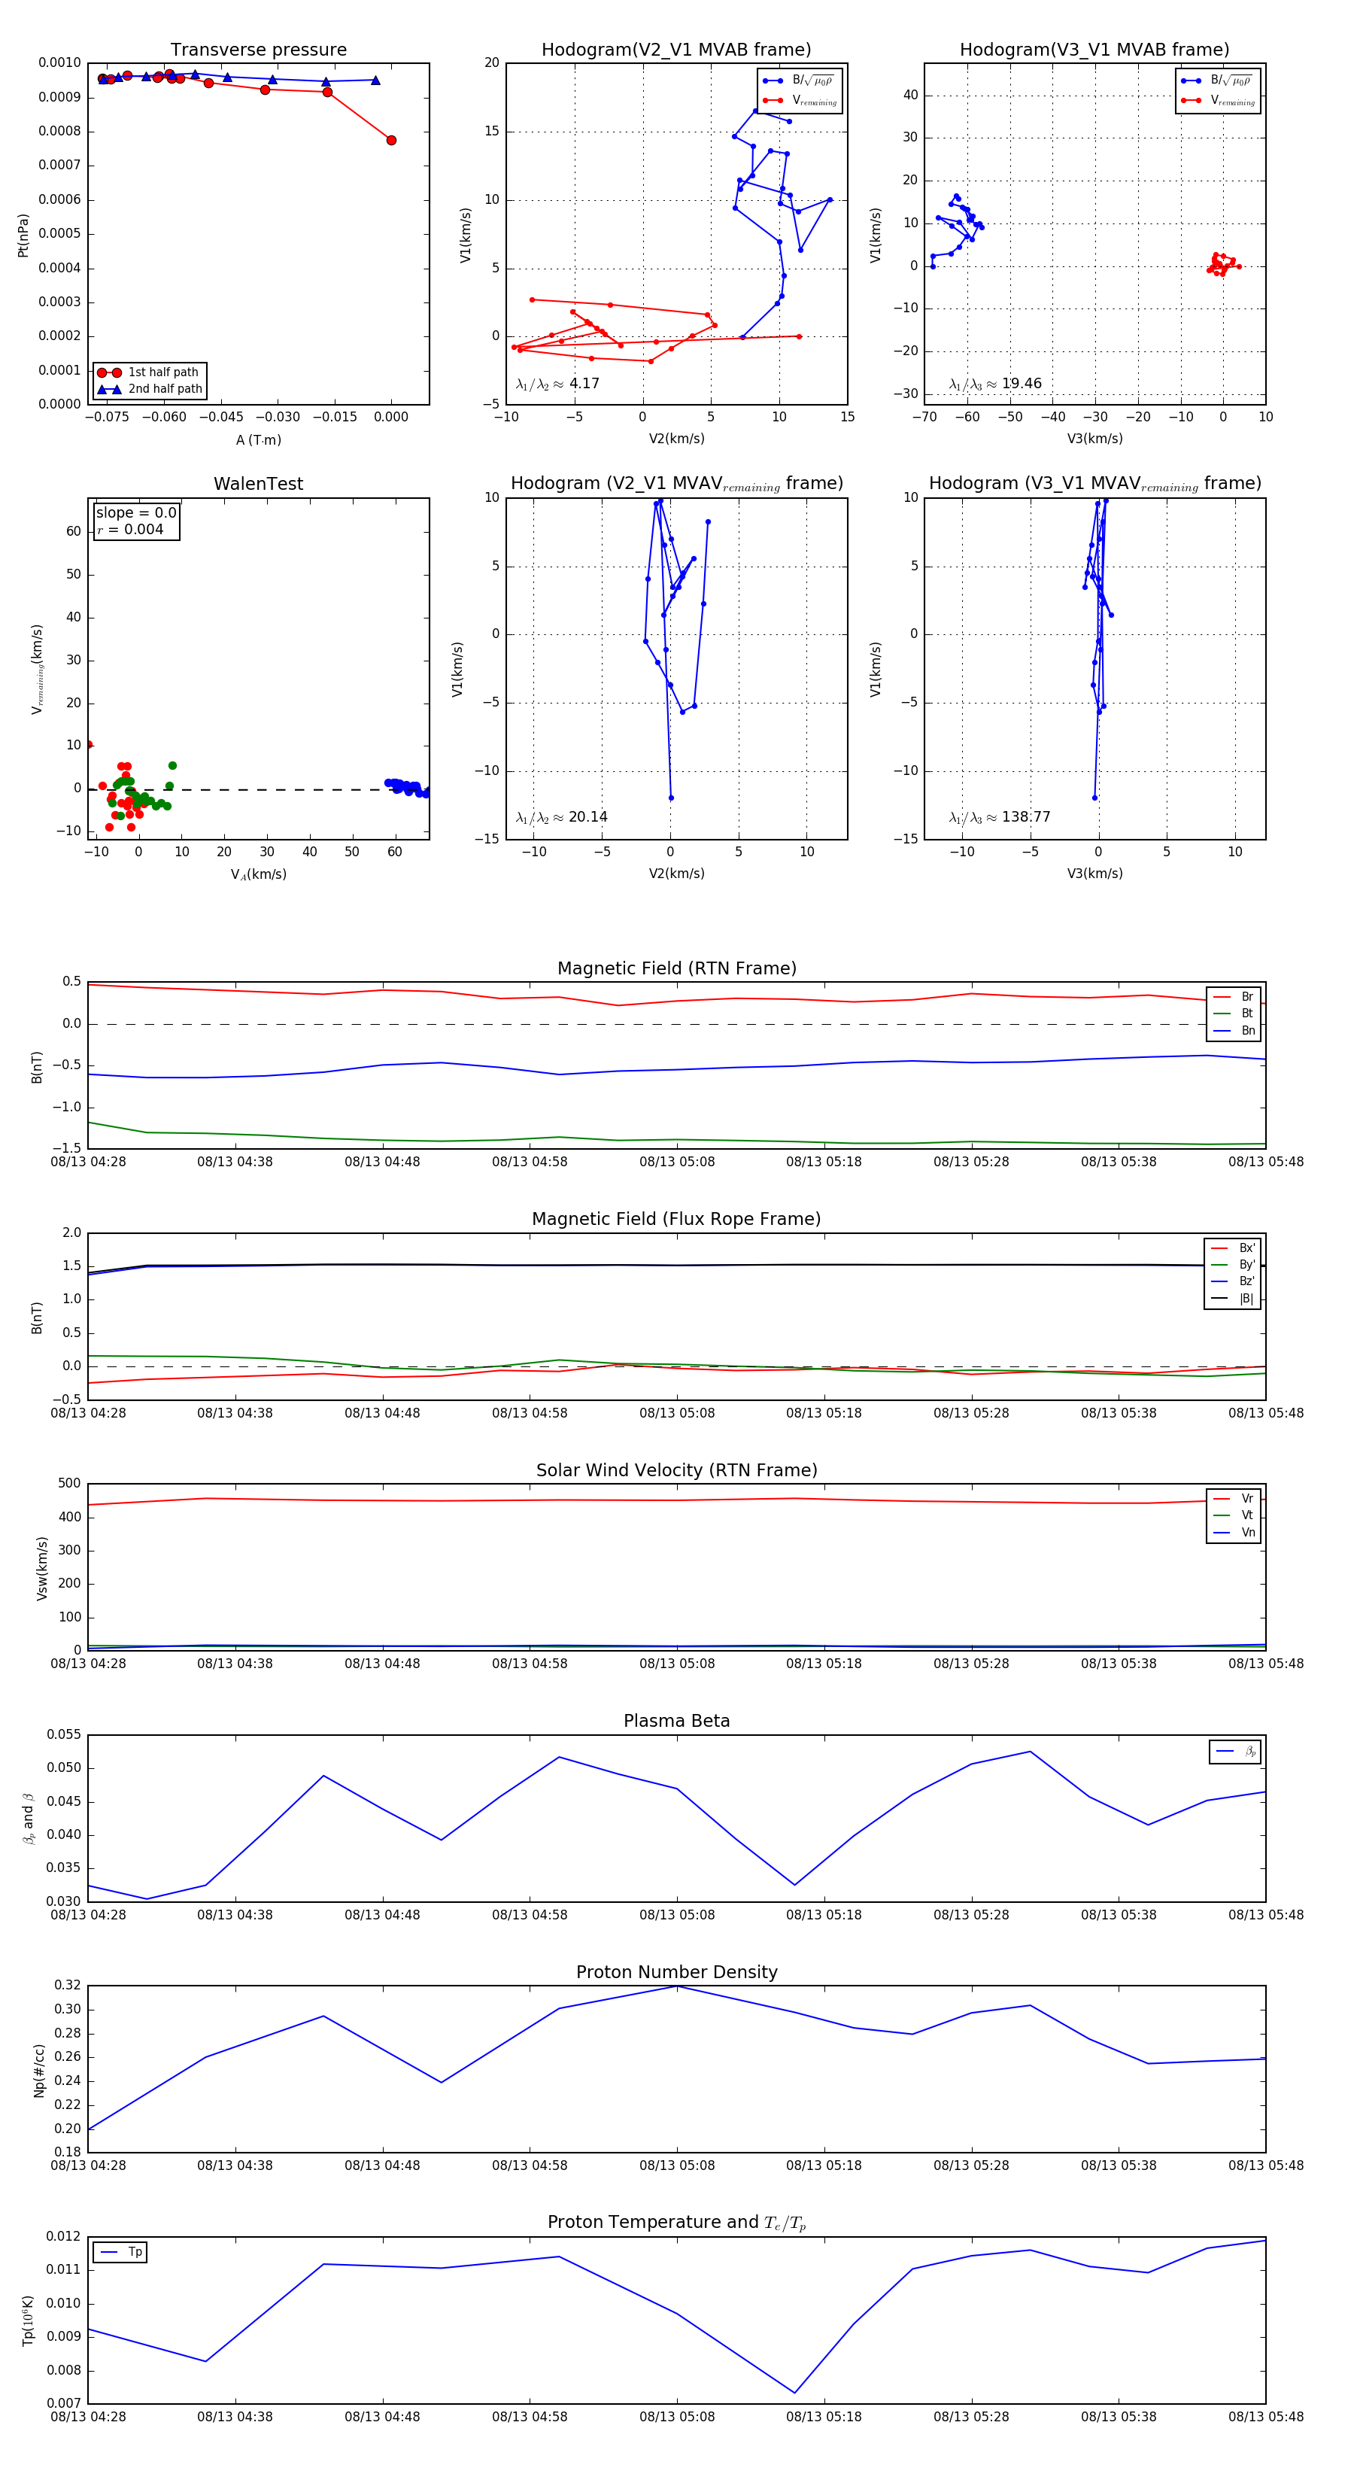The height and width of the screenshot is (2483, 1354).
Task: Click the "Solar Wind Velocity (RTN Frame)" title
Action: 676,1470
